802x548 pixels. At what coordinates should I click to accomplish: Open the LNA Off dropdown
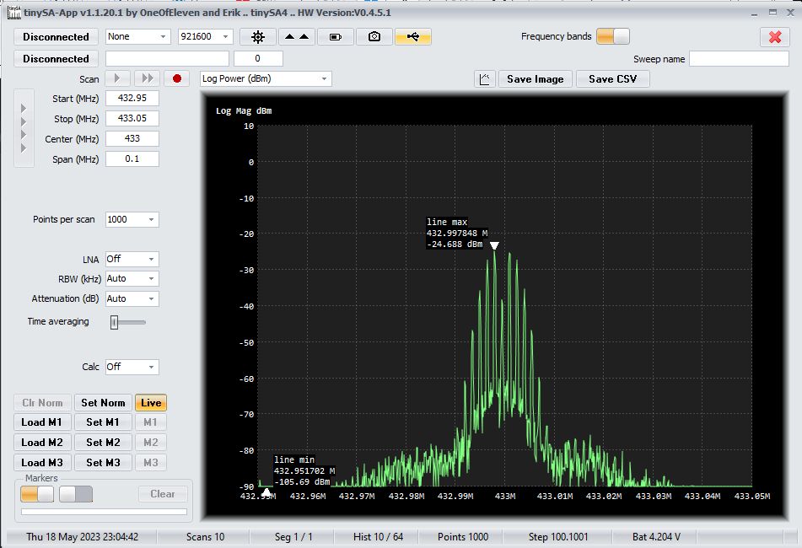[132, 259]
